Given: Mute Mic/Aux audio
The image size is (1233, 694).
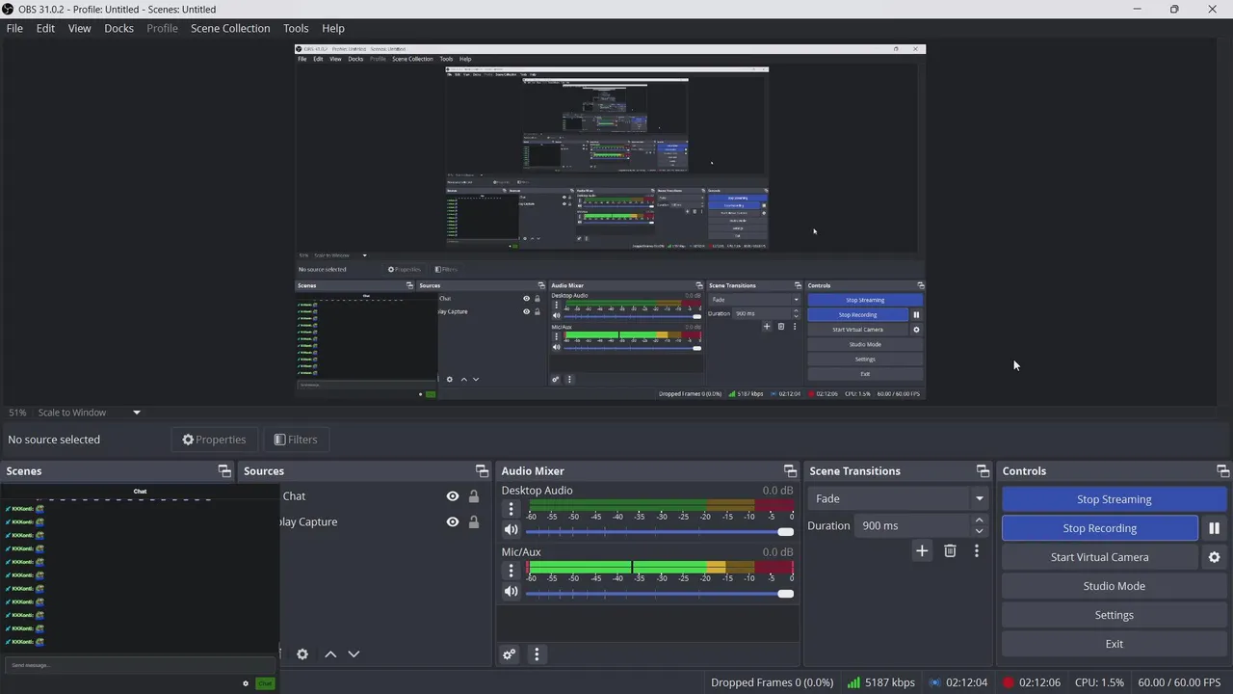Looking at the screenshot, I should pyautogui.click(x=512, y=592).
